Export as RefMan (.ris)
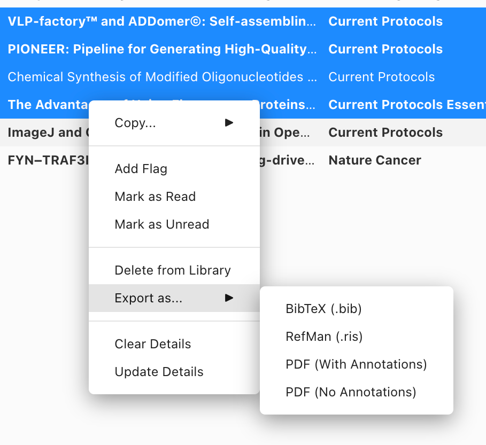 (x=324, y=337)
